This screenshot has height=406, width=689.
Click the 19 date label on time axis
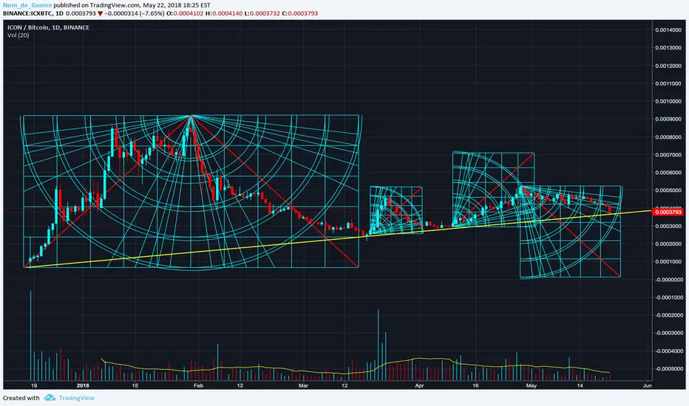34,386
